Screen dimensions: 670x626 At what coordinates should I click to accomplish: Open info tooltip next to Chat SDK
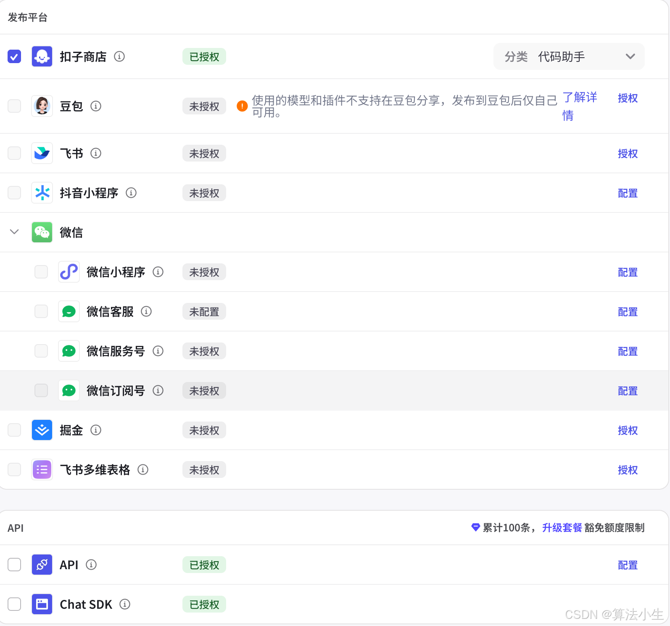[125, 604]
